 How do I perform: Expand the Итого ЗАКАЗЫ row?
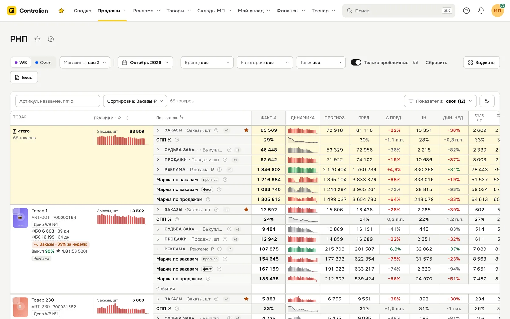158,130
